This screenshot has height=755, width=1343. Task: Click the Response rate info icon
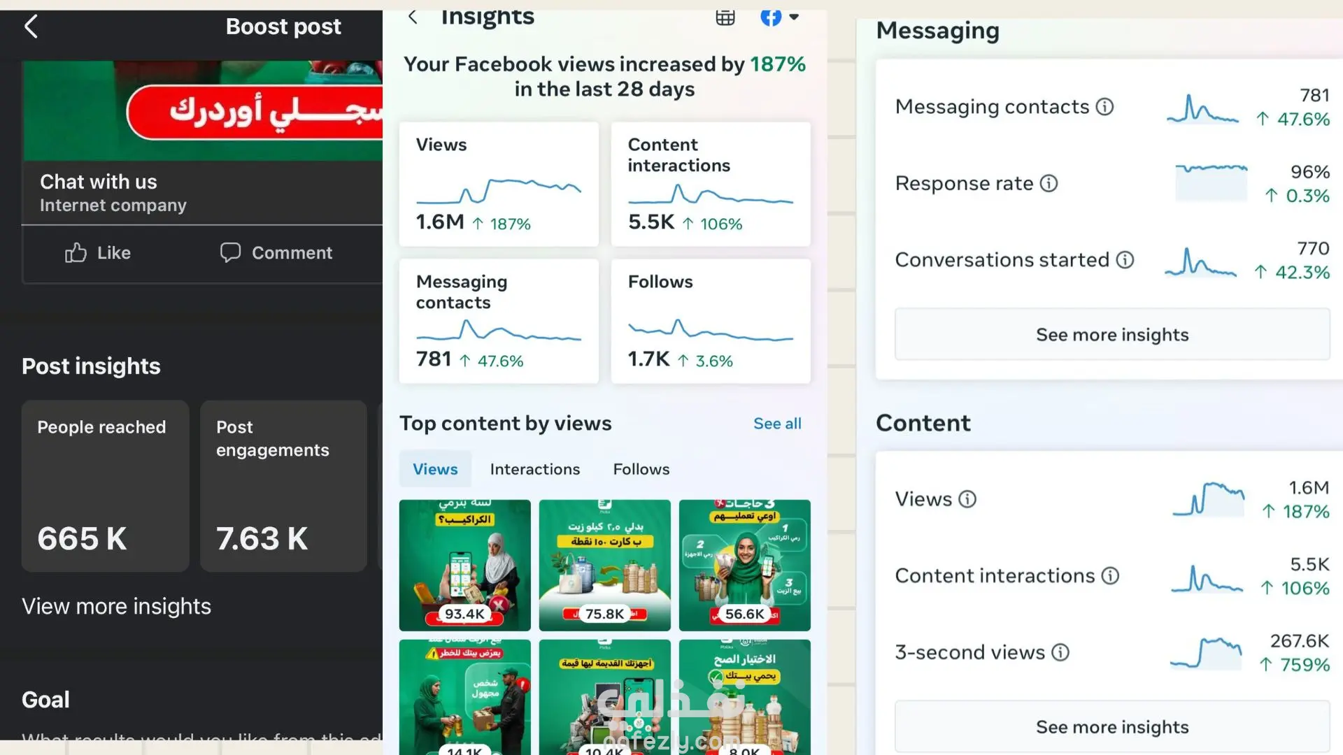point(1049,184)
